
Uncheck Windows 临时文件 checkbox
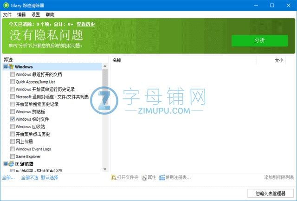13,119
